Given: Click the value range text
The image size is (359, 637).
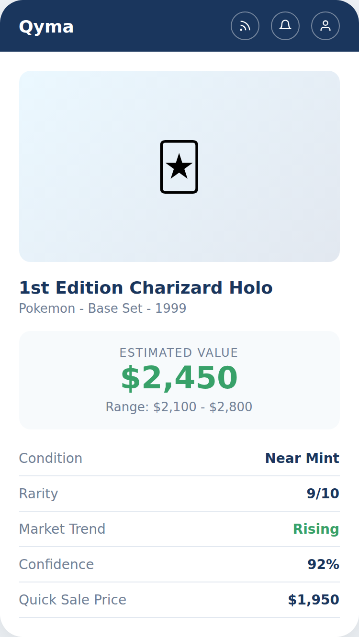Looking at the screenshot, I should point(179,407).
